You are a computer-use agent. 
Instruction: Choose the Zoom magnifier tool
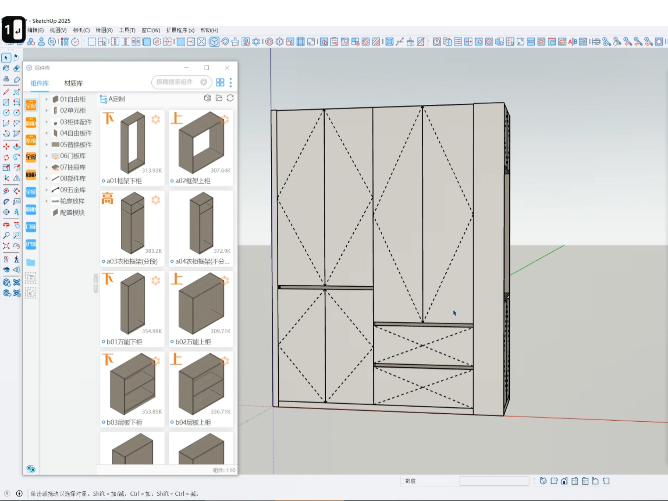click(x=6, y=236)
